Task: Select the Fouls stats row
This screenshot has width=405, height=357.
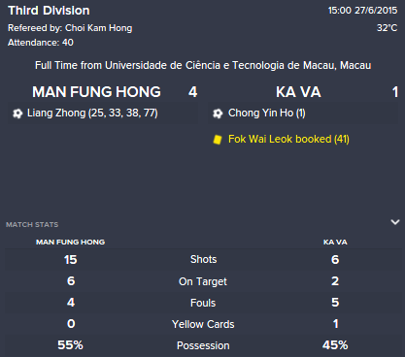Action: click(x=203, y=303)
